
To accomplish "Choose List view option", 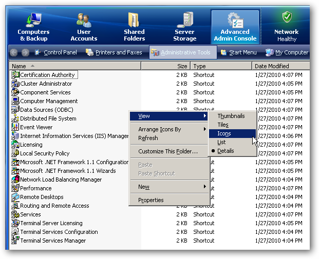I will (232, 142).
